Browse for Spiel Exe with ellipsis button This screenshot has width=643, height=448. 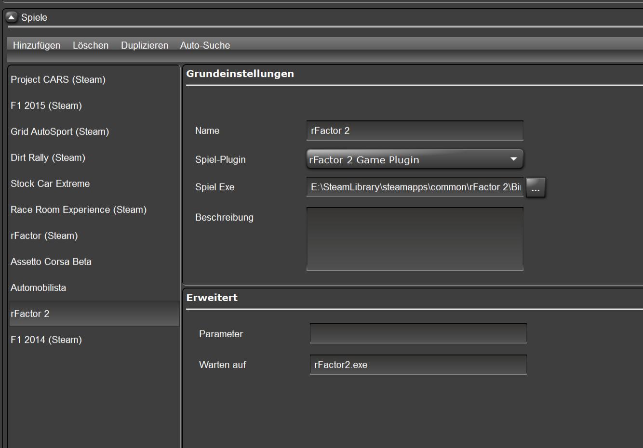(x=536, y=187)
